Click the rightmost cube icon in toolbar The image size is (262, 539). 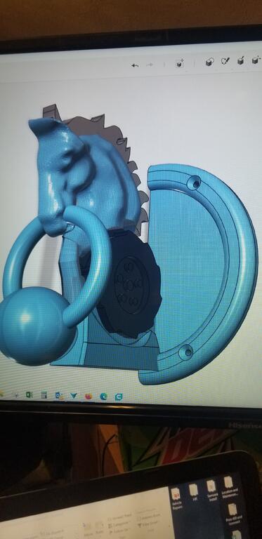(x=256, y=60)
